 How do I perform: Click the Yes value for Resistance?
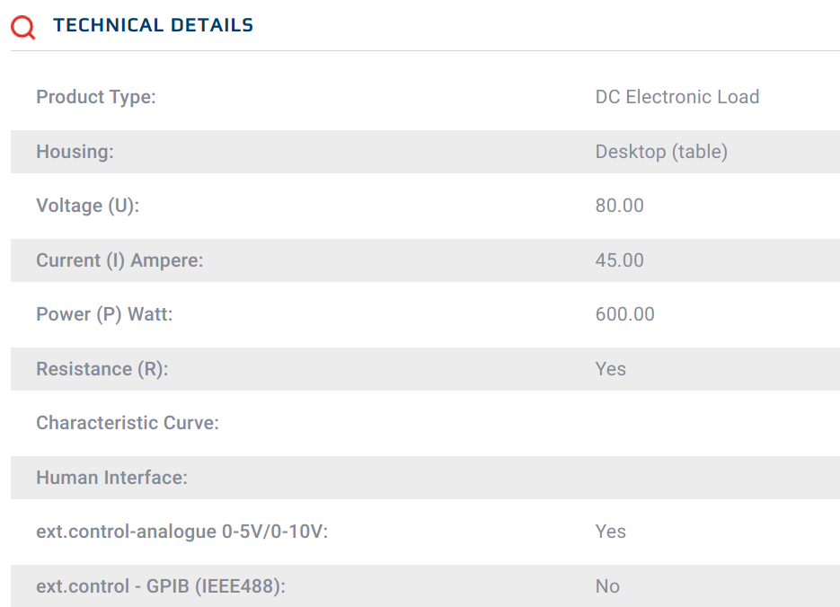tap(610, 369)
